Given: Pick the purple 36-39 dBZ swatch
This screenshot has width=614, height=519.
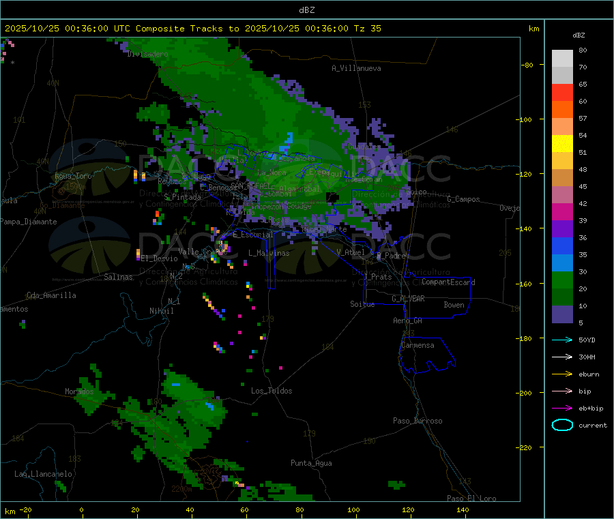Looking at the screenshot, I should [x=562, y=229].
